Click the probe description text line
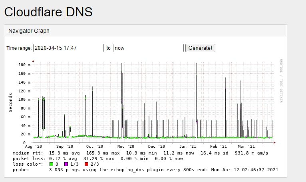The image size is (306, 182). (x=145, y=170)
